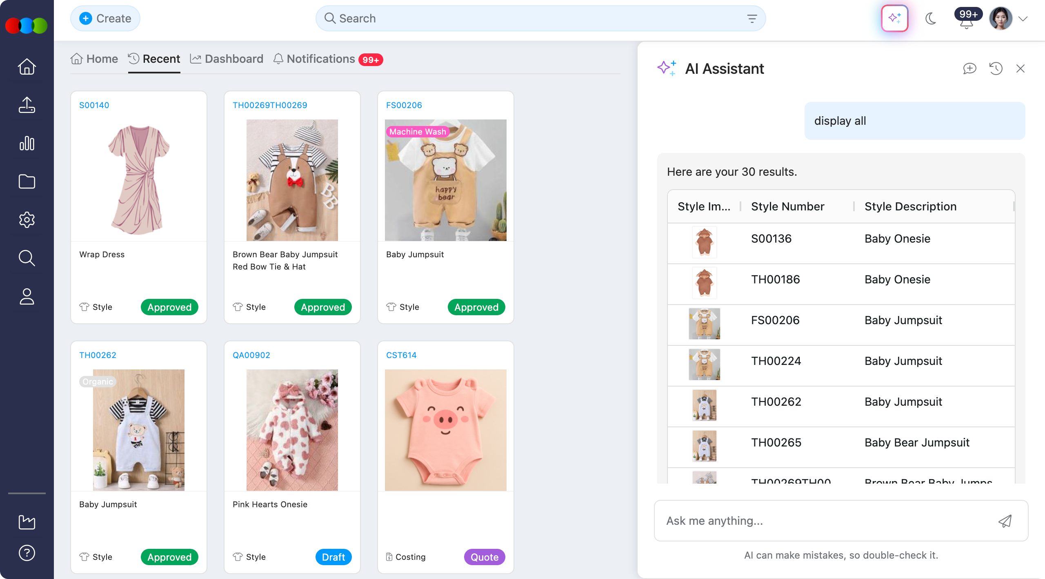Start a new AI Assistant chat with the plus icon
Viewport: 1045px width, 579px height.
(970, 69)
